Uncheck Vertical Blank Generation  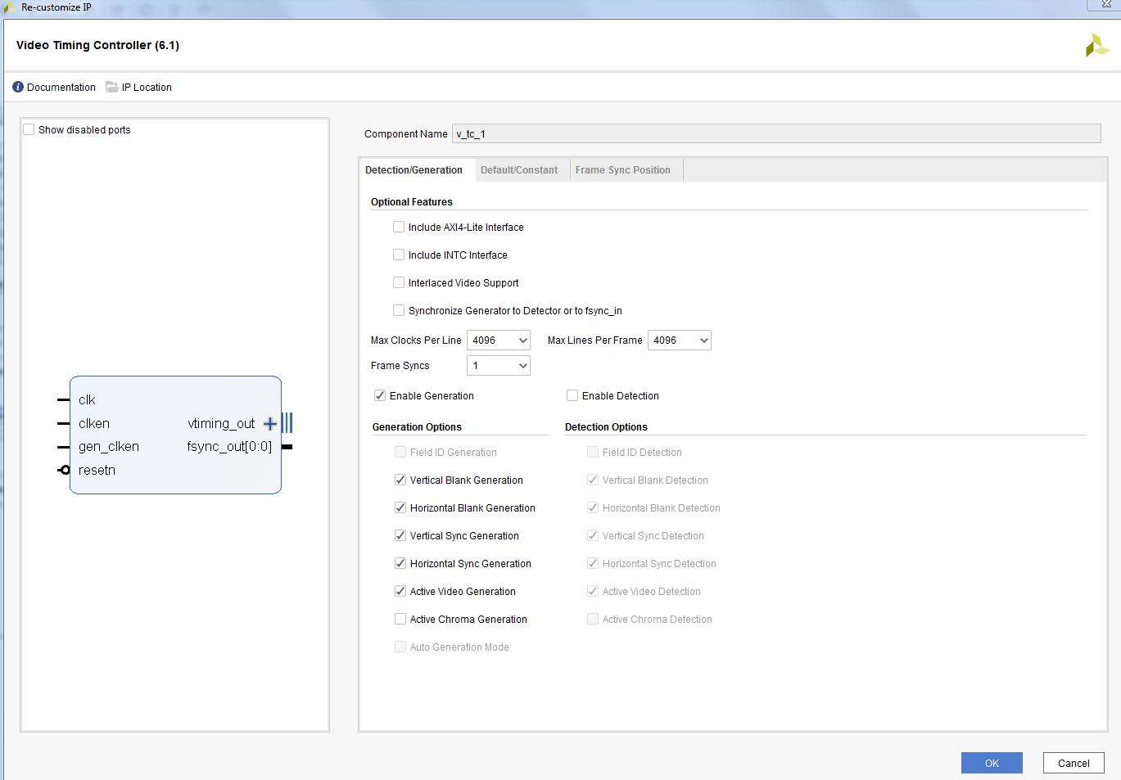(400, 480)
